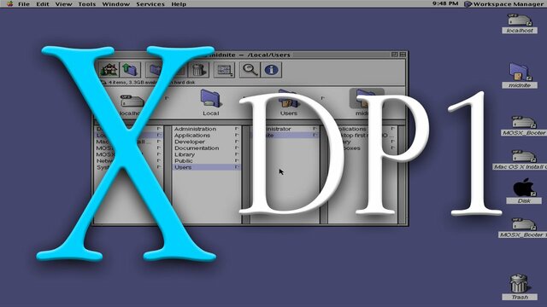Expand arrow beside Developer row
This screenshot has height=307, width=547.
[x=237, y=142]
